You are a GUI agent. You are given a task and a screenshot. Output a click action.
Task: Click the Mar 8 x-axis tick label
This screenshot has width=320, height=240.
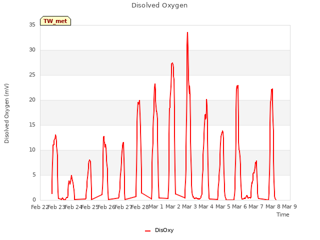[272, 206]
